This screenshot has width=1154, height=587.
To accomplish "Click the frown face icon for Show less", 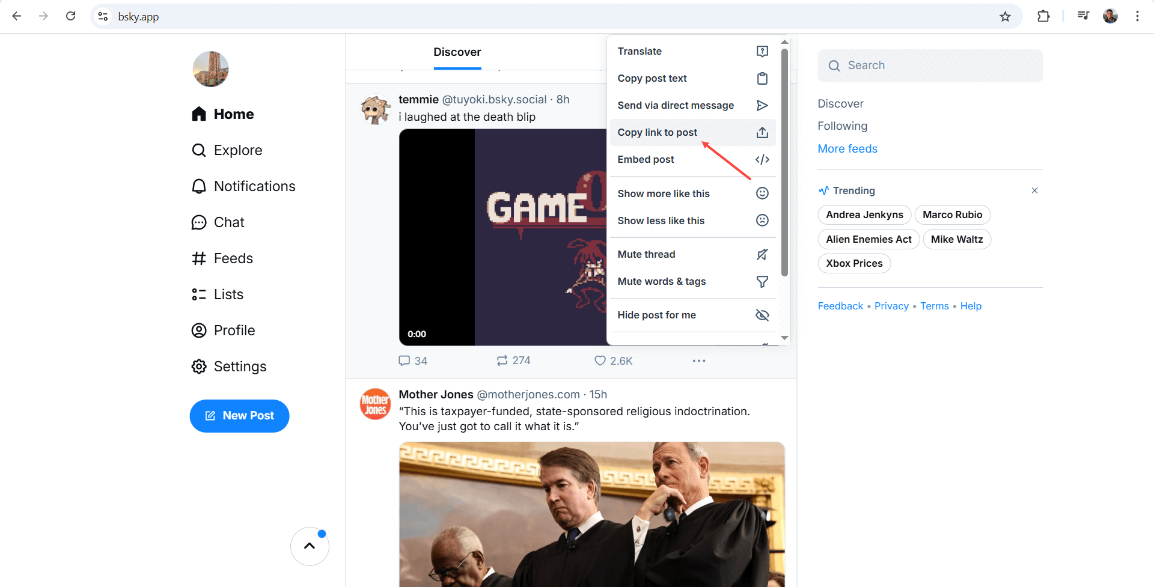I will pos(762,221).
